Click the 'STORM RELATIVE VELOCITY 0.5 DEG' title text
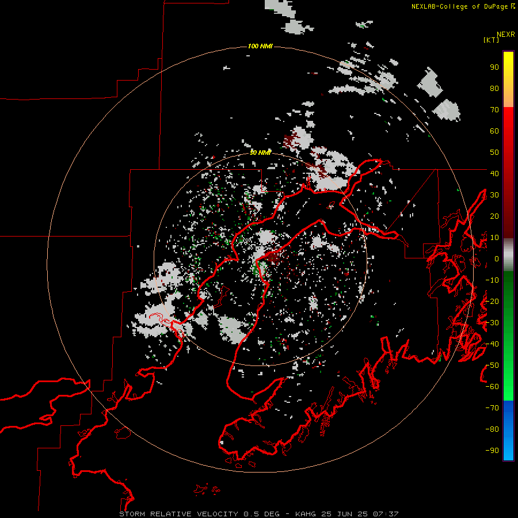Image resolution: width=518 pixels, height=518 pixels. coord(199,514)
